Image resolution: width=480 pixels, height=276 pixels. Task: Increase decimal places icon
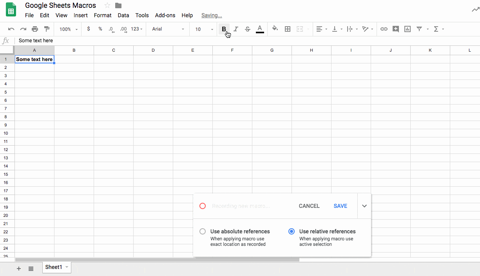click(123, 29)
